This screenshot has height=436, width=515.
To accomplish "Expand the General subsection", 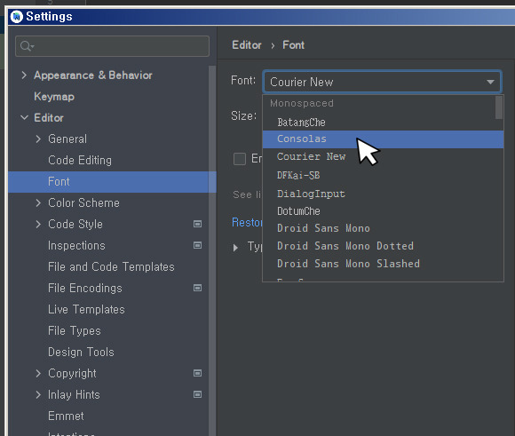I will click(x=38, y=139).
